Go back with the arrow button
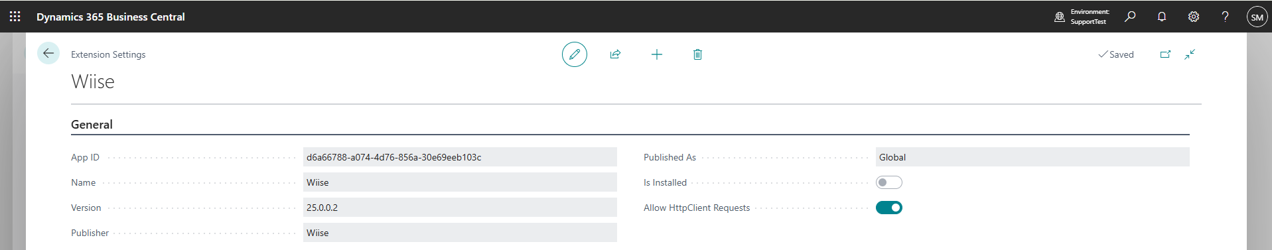This screenshot has height=250, width=1272. click(48, 53)
